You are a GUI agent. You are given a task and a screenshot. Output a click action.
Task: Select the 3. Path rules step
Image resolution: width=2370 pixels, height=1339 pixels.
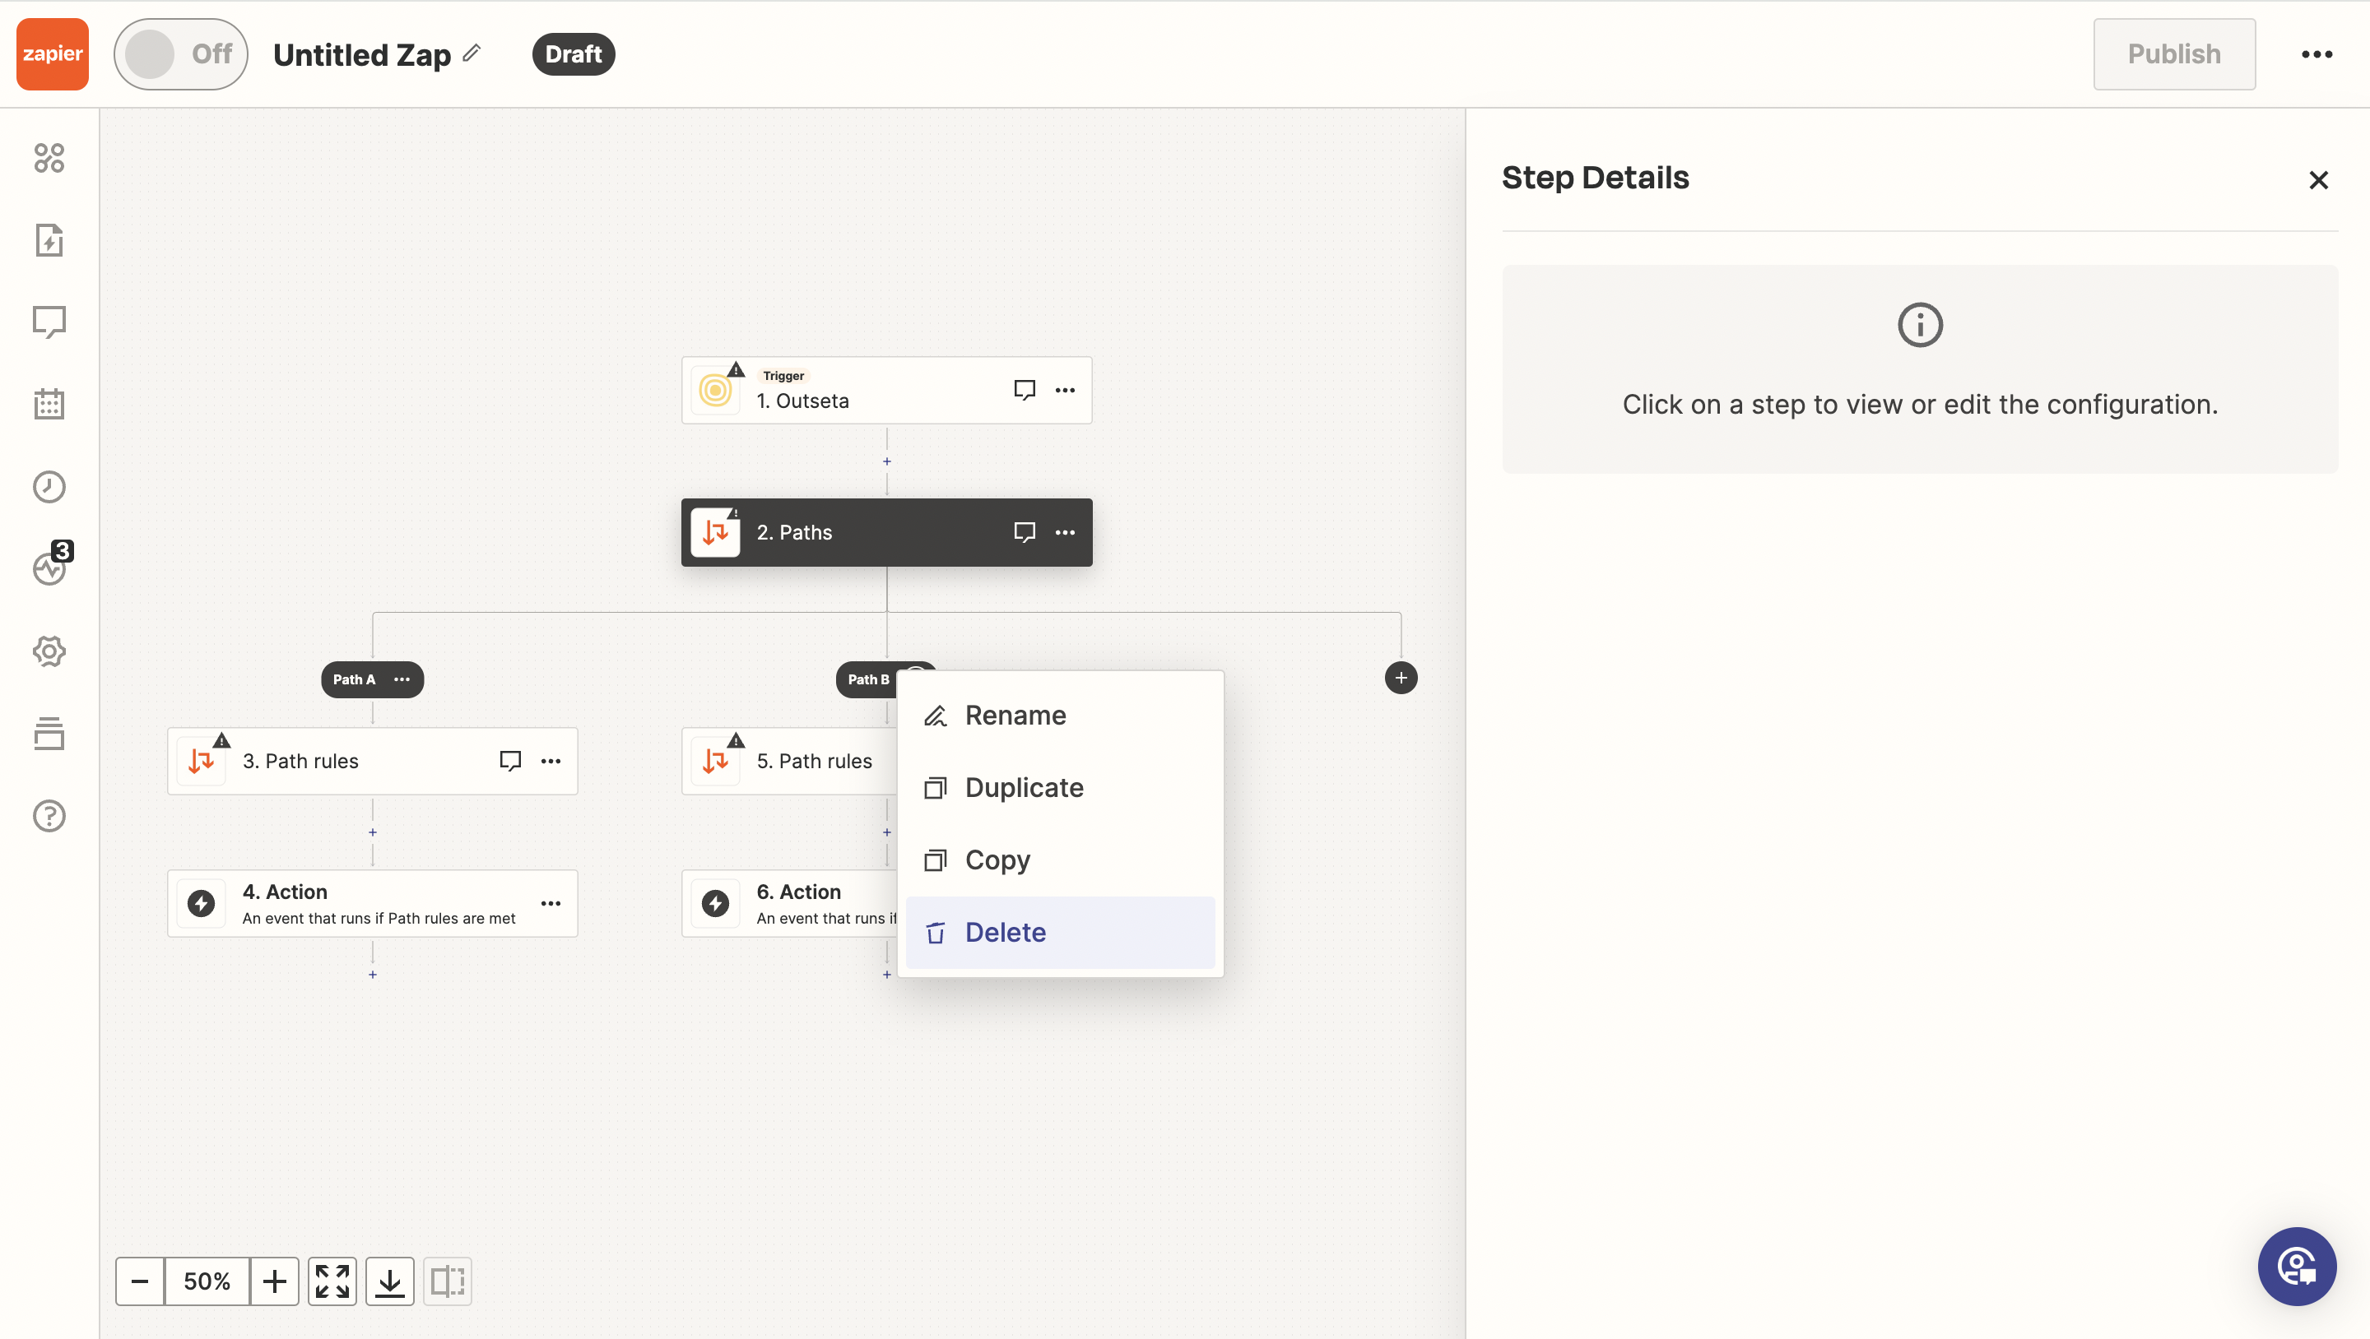[372, 762]
